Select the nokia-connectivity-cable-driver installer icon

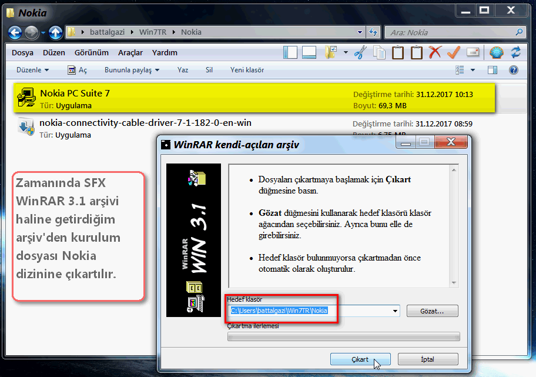click(26, 127)
